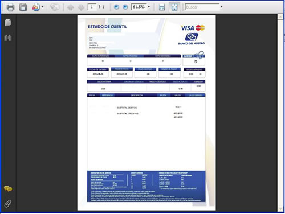Open the Pages thumbnails panel
Image resolution: width=285 pixels, height=214 pixels.
7,23
